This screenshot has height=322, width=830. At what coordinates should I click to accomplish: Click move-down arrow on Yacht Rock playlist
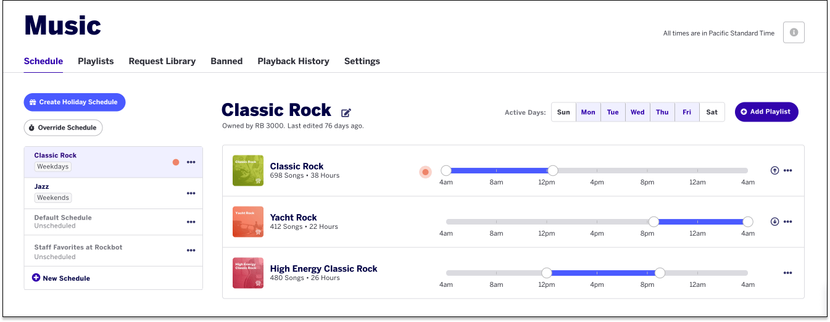[x=774, y=221]
